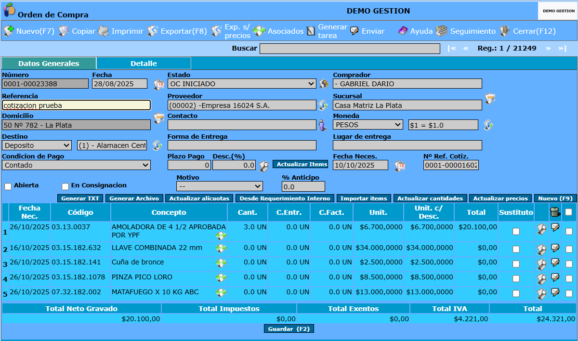Click the Imprimir printer icon
Image resolution: width=578 pixels, height=341 pixels.
click(x=104, y=31)
